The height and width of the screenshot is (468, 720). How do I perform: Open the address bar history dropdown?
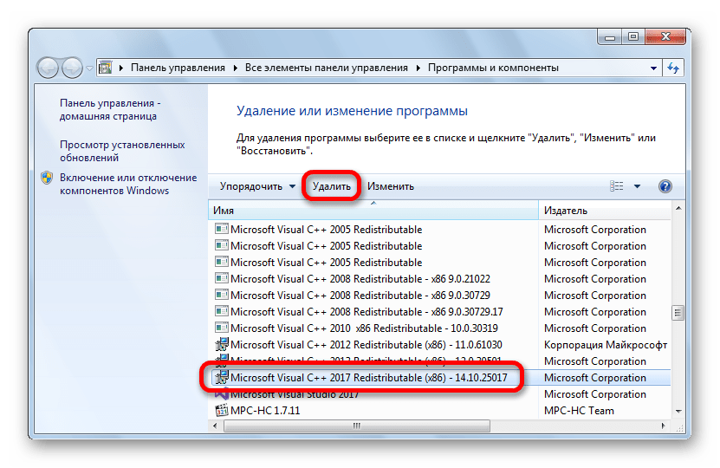tap(653, 68)
